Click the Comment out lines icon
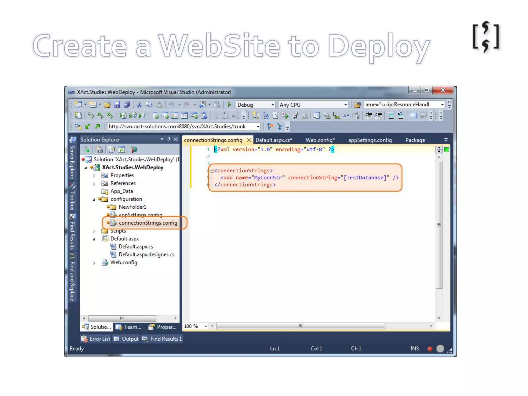The height and width of the screenshot is (396, 528). coord(391,116)
